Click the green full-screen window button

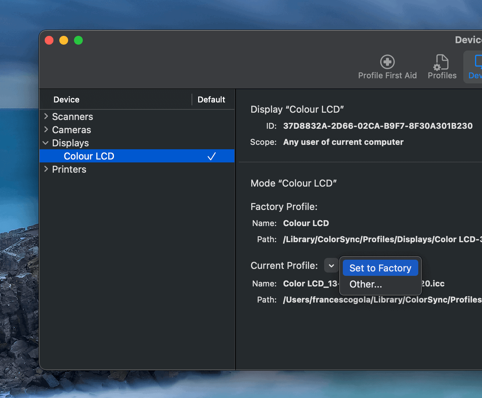point(78,40)
